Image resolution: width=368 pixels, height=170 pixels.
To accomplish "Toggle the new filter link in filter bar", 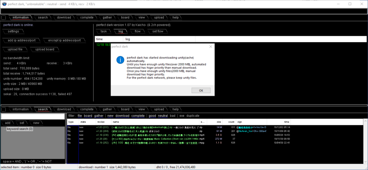I will tap(111, 116).
